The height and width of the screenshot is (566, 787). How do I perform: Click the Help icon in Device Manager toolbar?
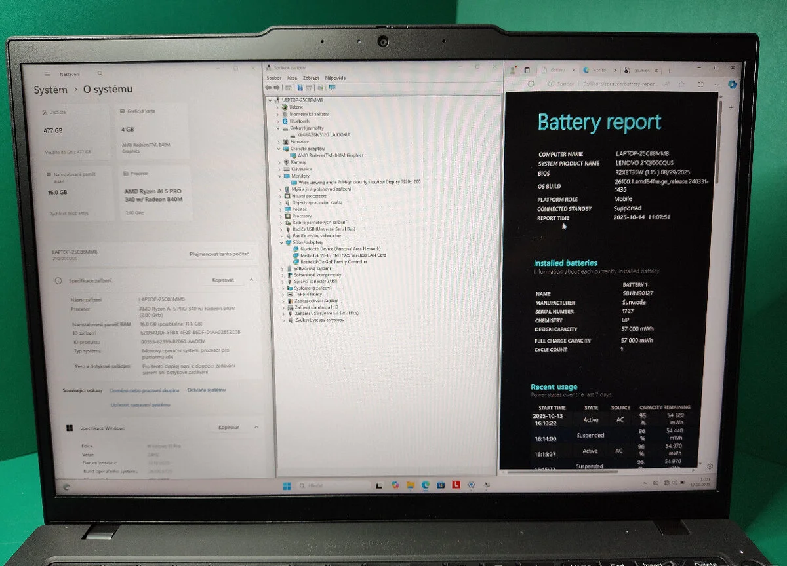coord(300,88)
